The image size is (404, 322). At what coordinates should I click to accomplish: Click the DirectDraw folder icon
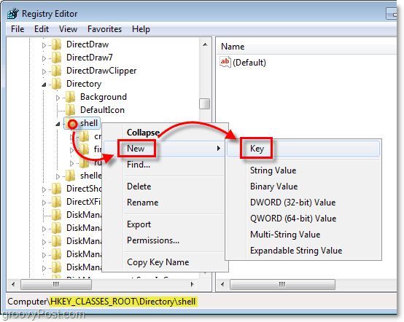(x=56, y=44)
